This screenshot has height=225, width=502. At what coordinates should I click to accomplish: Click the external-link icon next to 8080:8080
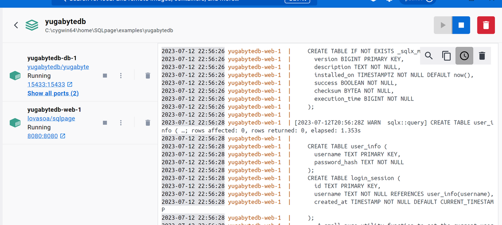(x=63, y=136)
